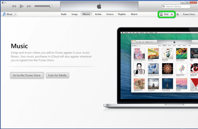
Task: Click the music note icon
Action: click(4, 14)
